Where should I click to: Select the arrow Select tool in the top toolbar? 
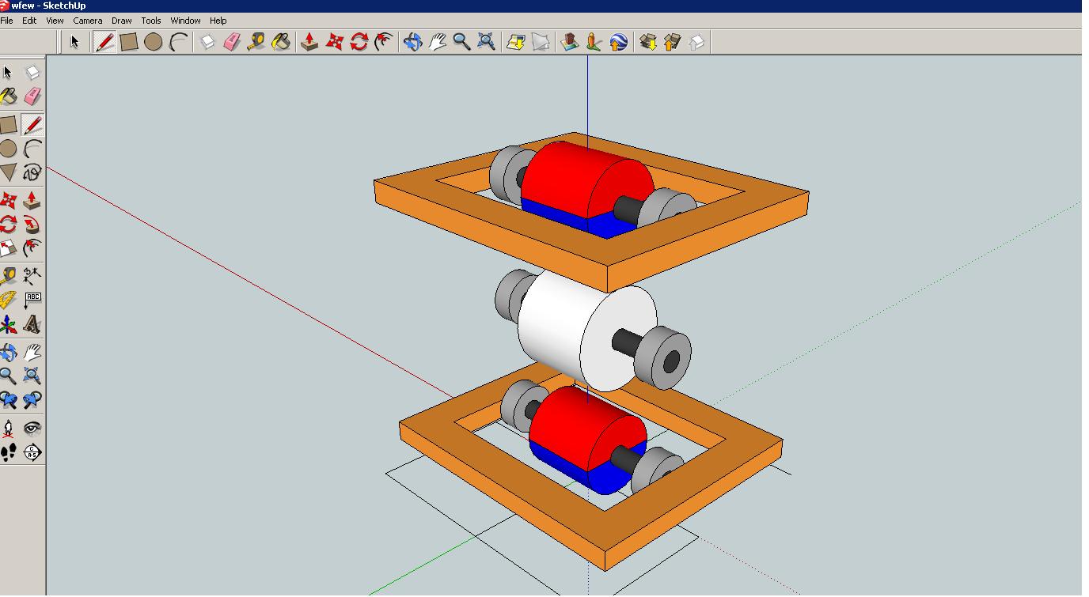tap(75, 42)
